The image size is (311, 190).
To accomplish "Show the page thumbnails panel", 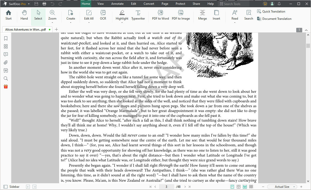I will coord(6,46).
